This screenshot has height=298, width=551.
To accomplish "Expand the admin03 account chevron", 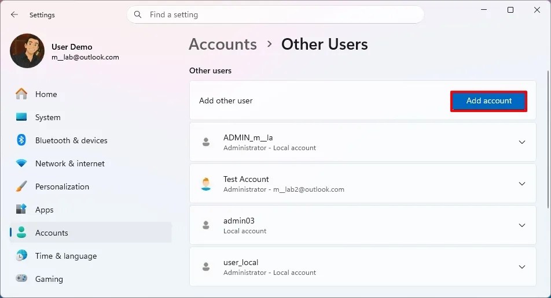I will click(x=522, y=225).
